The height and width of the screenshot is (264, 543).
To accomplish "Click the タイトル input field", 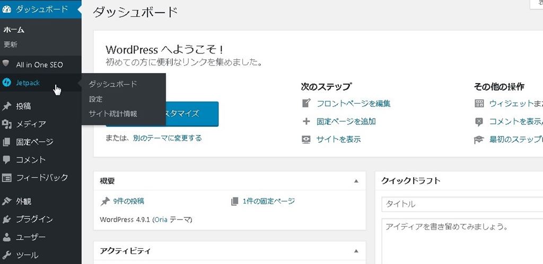I will click(x=461, y=204).
